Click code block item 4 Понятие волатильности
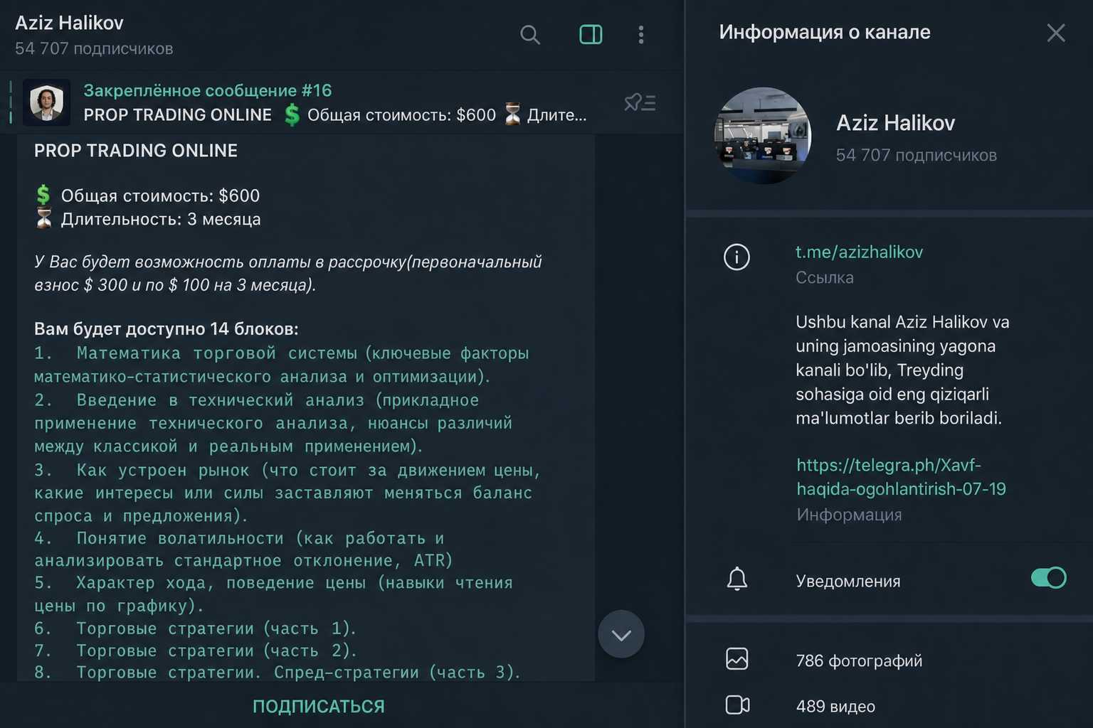The height and width of the screenshot is (728, 1093). click(243, 550)
